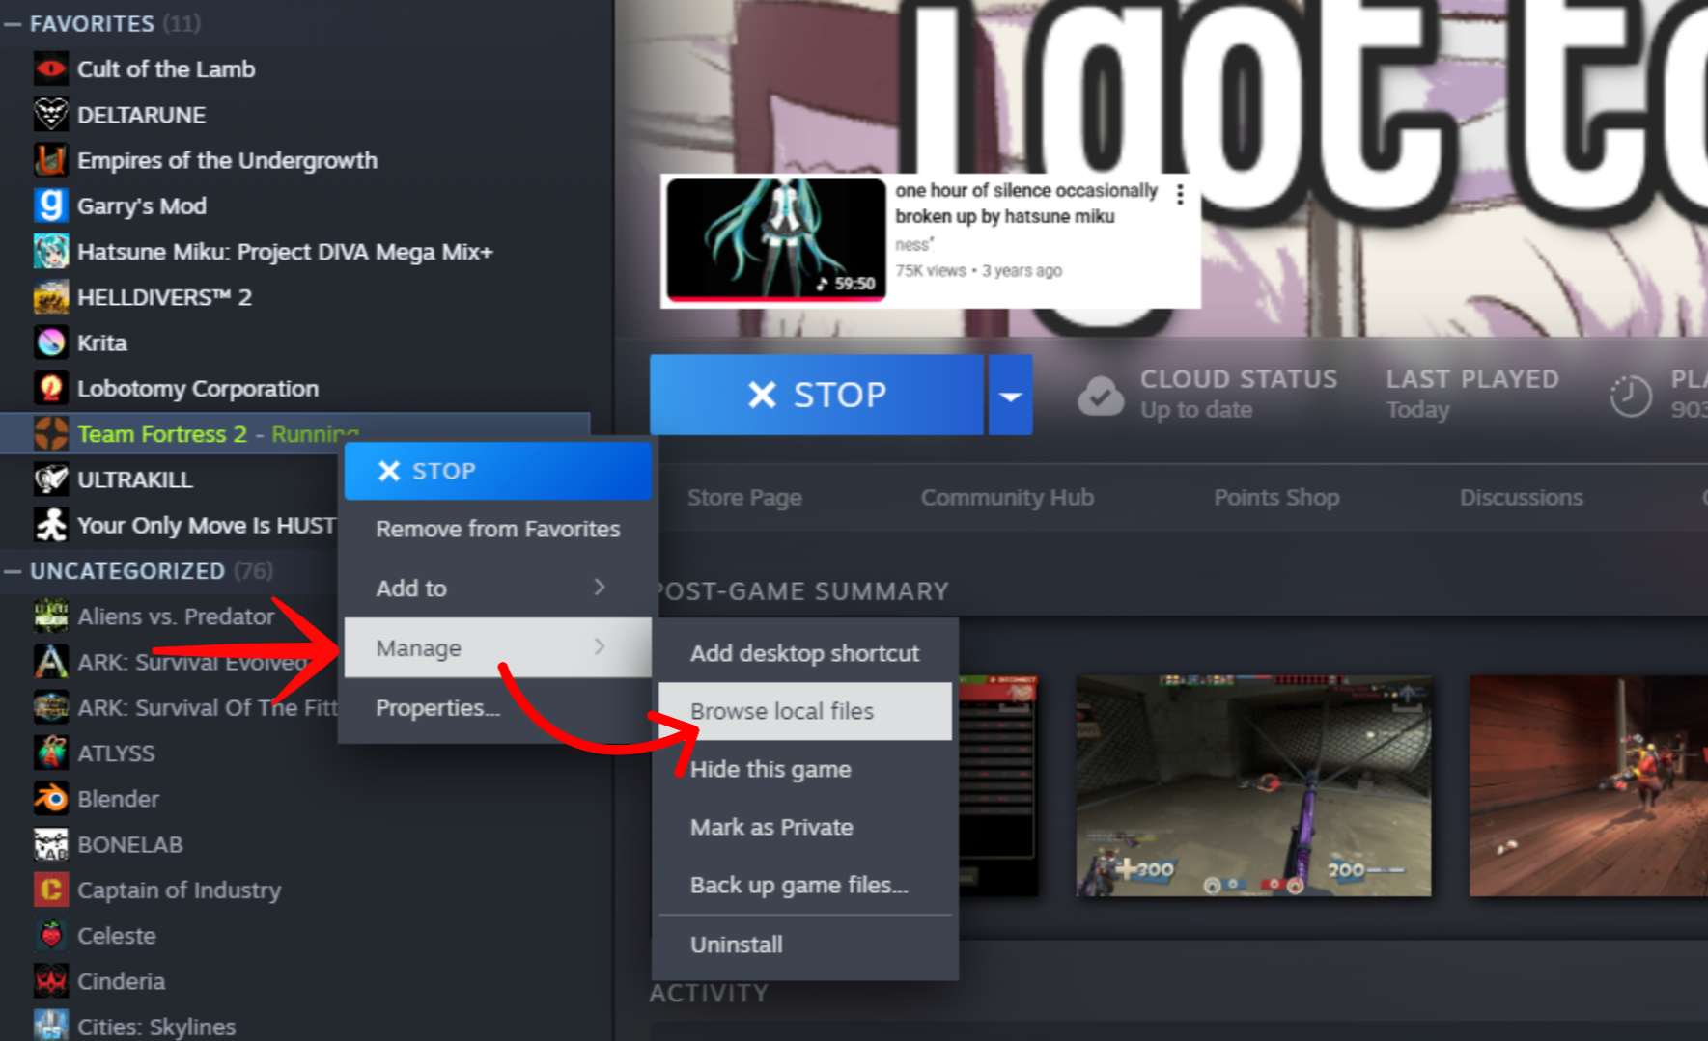Stop the running game with large STOP button

coord(817,396)
